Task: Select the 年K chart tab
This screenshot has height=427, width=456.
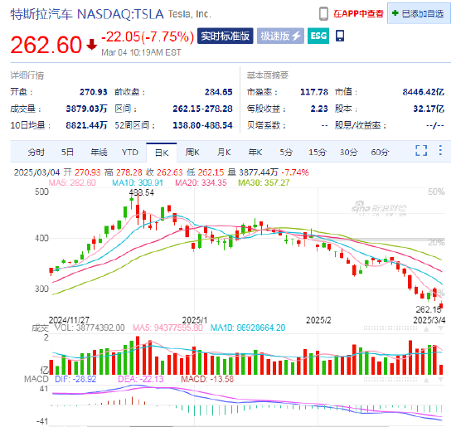Action: point(255,152)
